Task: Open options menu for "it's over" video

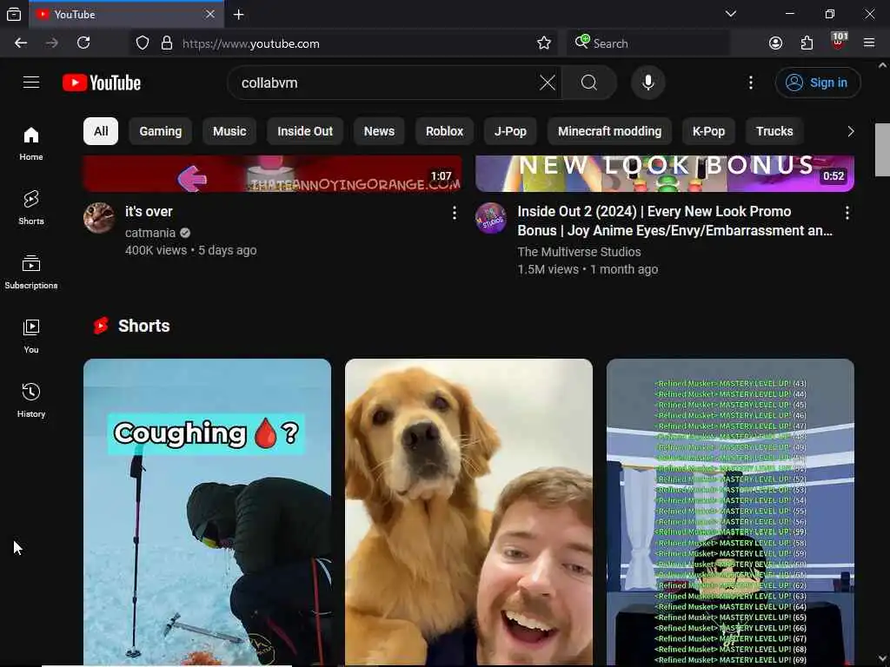Action: tap(454, 213)
